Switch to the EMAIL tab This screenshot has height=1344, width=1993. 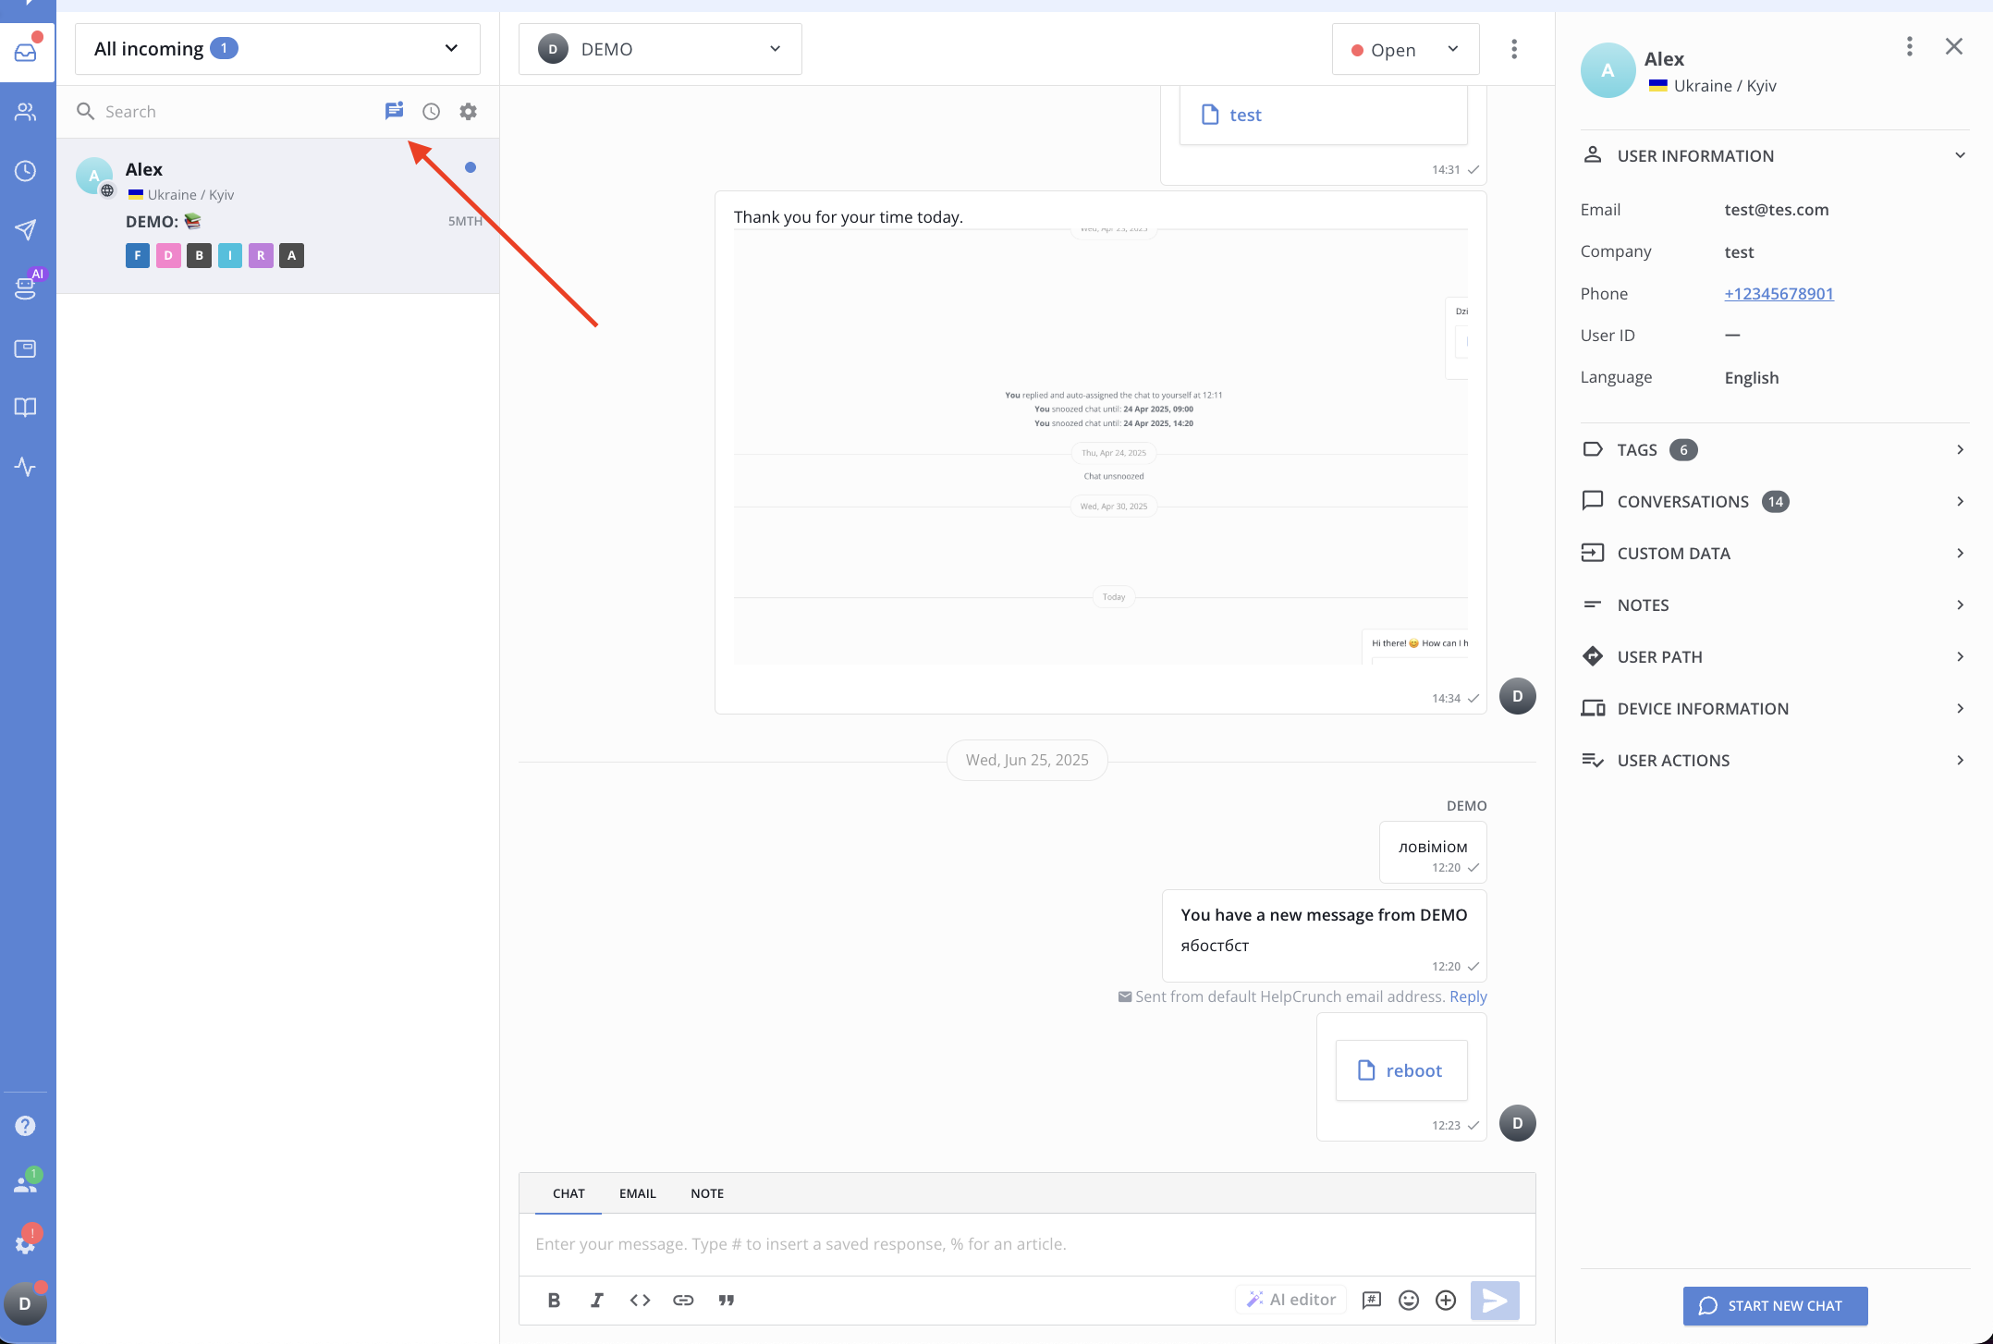[x=638, y=1193]
